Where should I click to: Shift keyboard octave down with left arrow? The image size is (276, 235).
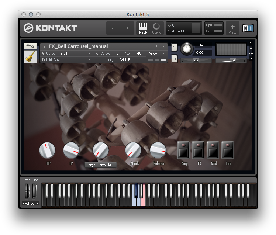coord(23,204)
